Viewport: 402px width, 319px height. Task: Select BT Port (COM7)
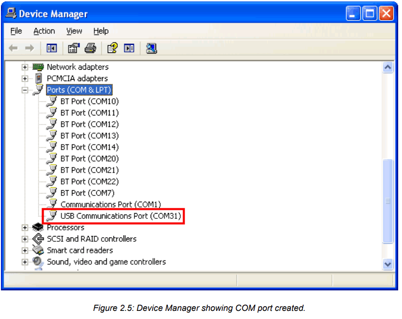coord(87,193)
